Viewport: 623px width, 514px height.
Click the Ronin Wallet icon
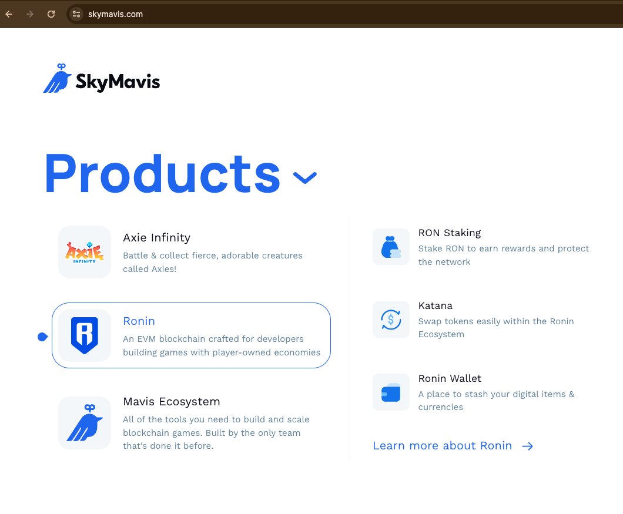(x=391, y=392)
